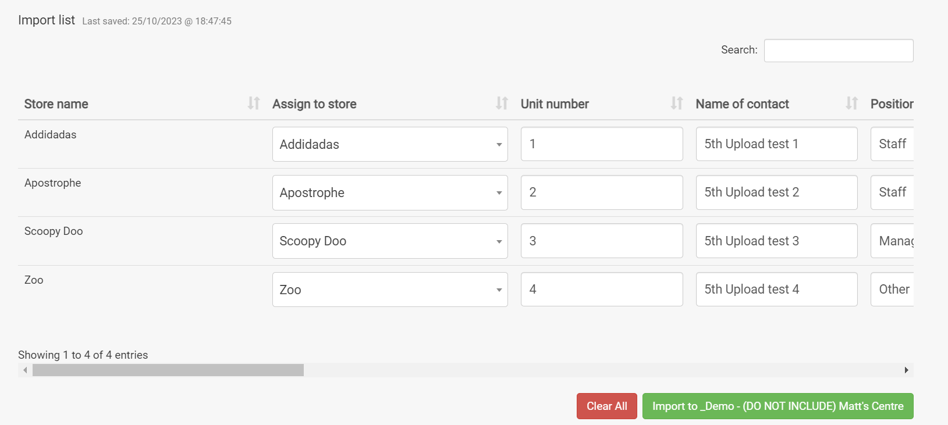Click the Position field showing Other
This screenshot has width=948, height=425.
tap(892, 290)
